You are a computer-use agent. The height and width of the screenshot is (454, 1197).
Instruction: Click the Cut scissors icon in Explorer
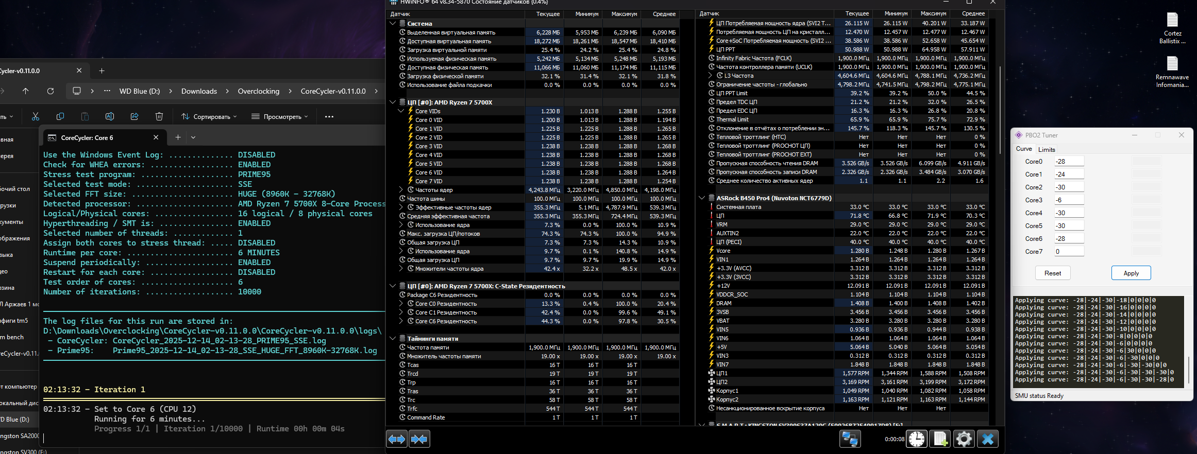[x=36, y=117]
